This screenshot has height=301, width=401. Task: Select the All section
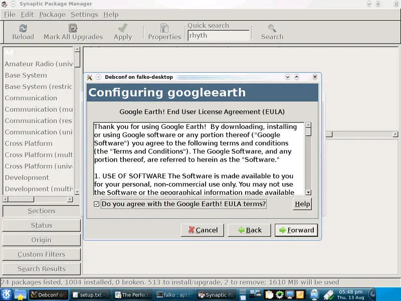pyautogui.click(x=39, y=53)
